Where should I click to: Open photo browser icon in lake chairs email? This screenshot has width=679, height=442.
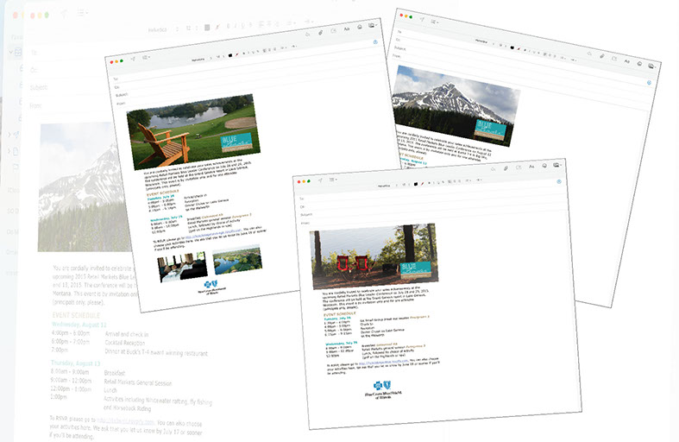click(x=557, y=164)
